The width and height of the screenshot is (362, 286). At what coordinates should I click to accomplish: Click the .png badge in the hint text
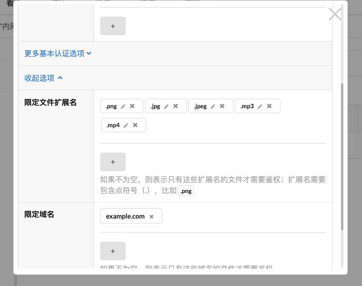(x=186, y=190)
